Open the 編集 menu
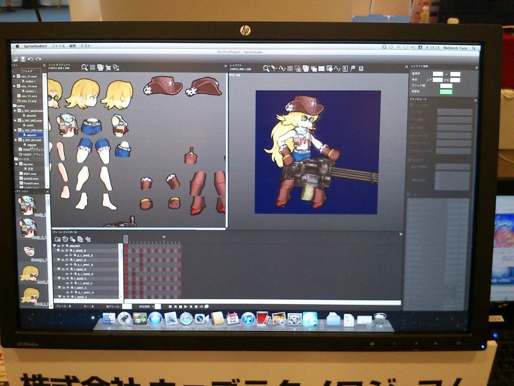This screenshot has height=386, width=514. [x=72, y=46]
